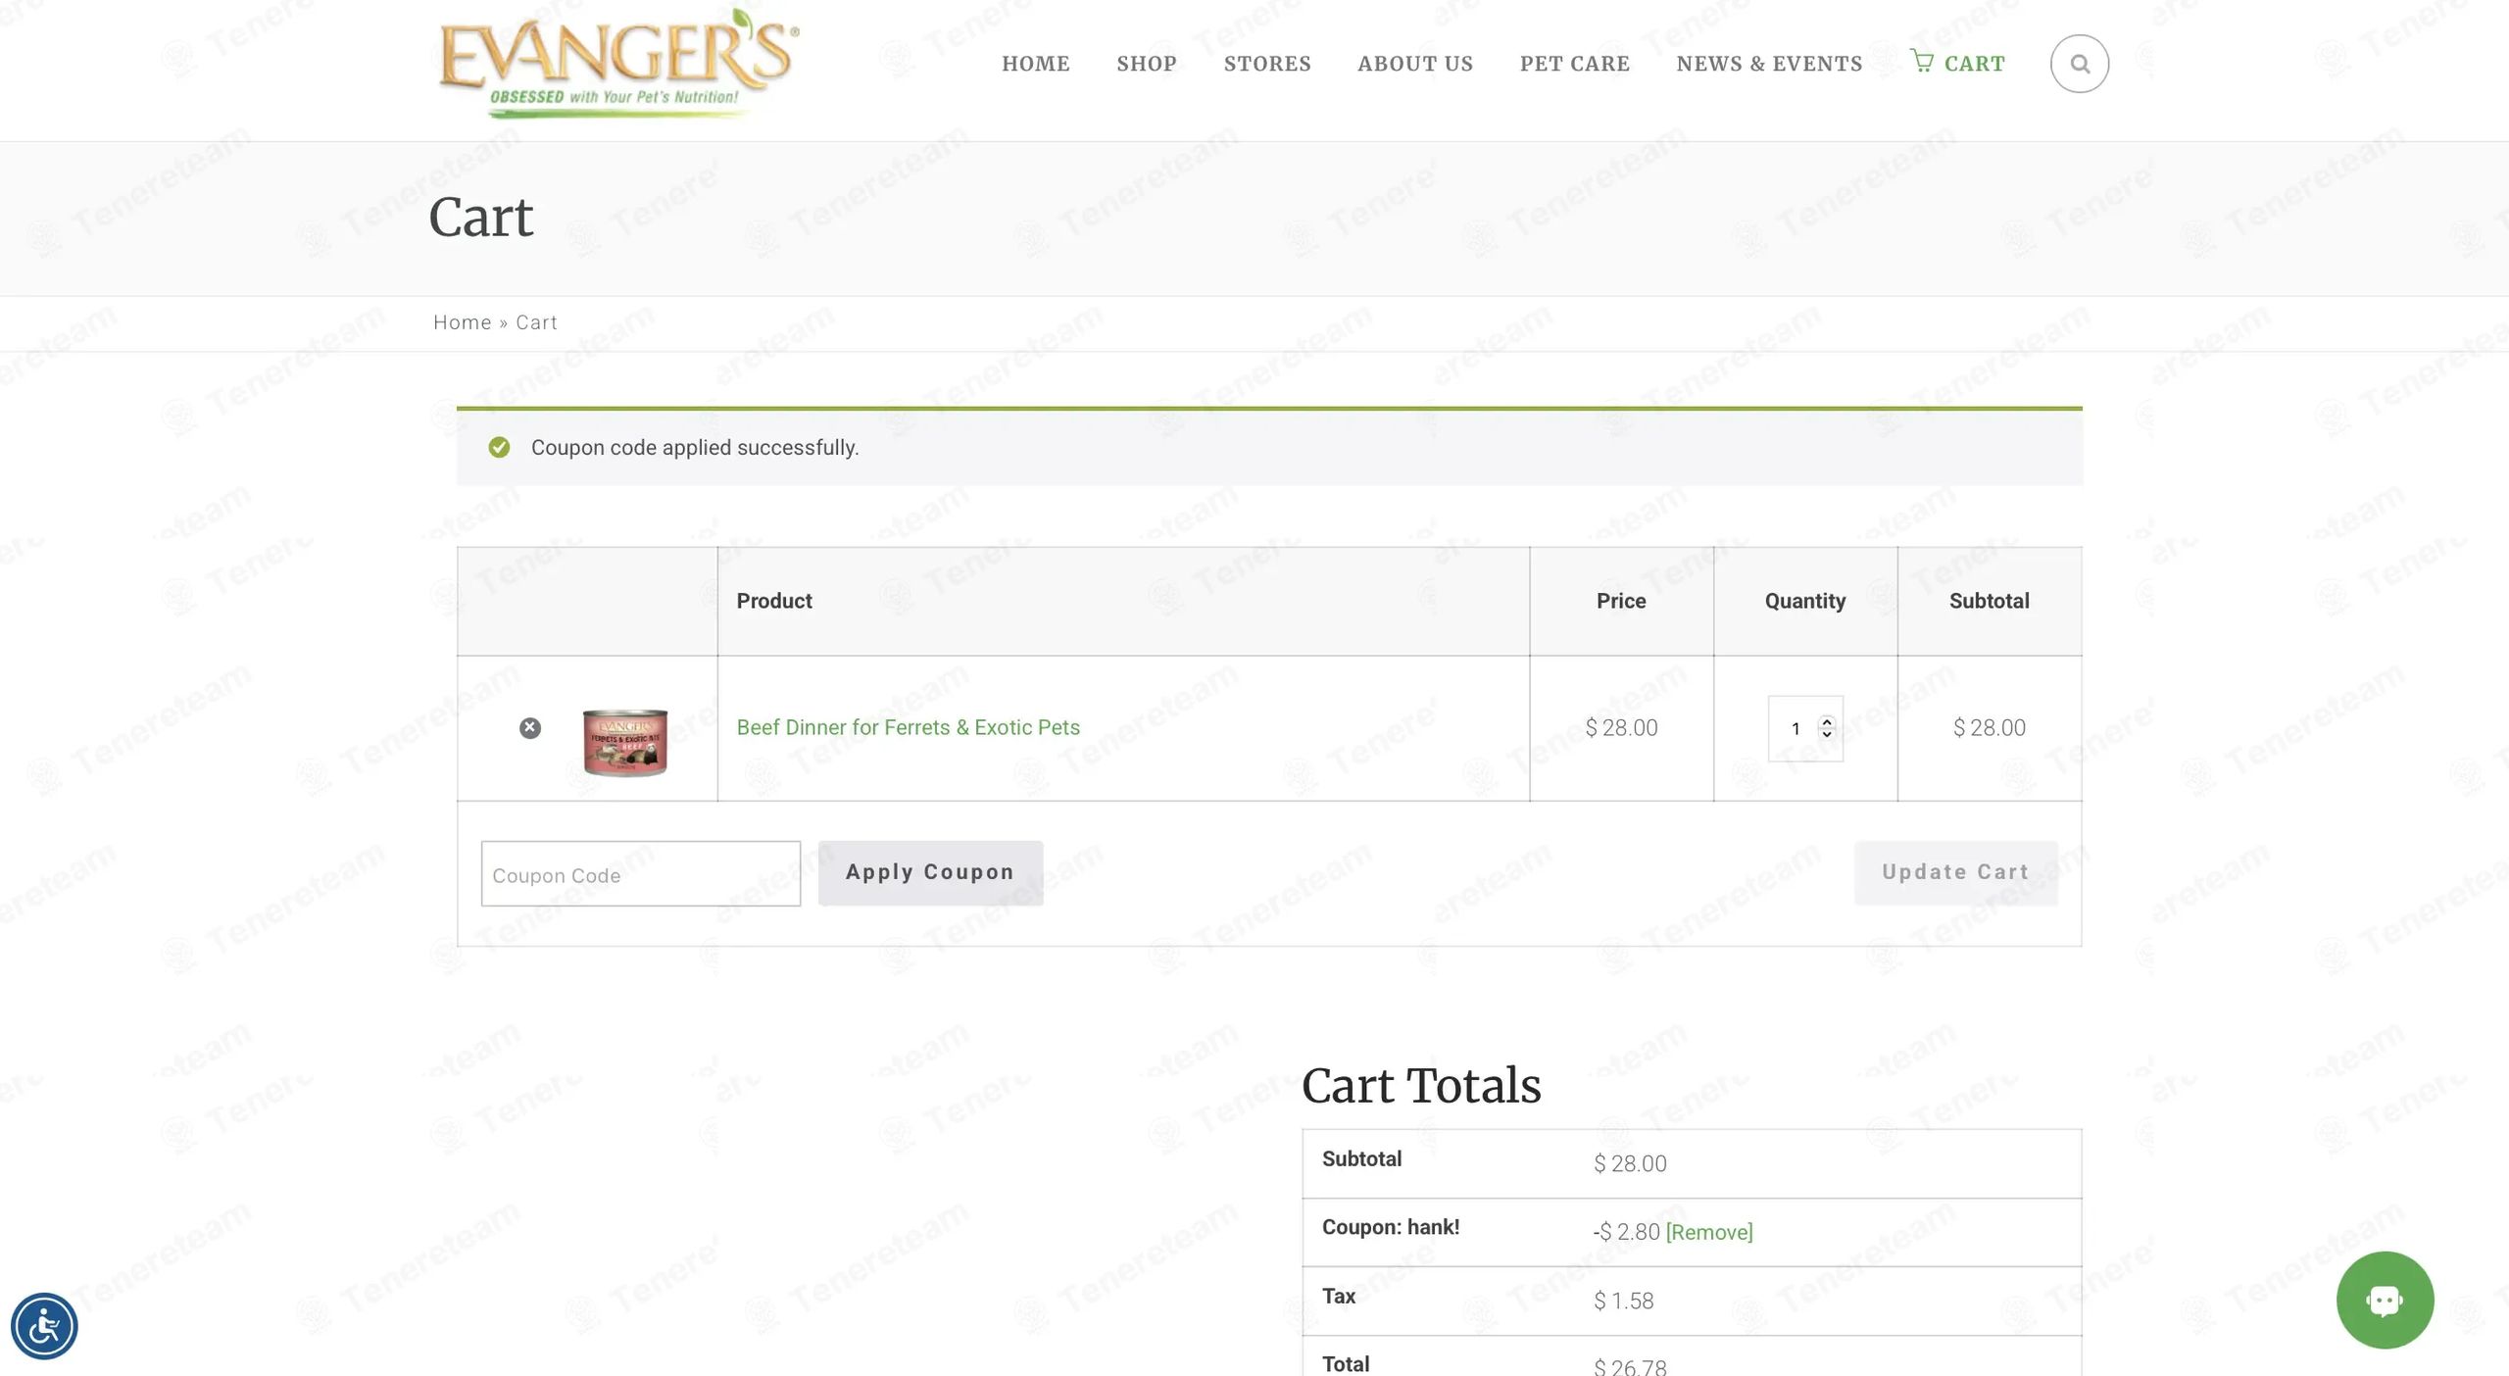Viewport: 2509px width, 1376px height.
Task: Click the Quantity column header
Action: pyautogui.click(x=1805, y=601)
